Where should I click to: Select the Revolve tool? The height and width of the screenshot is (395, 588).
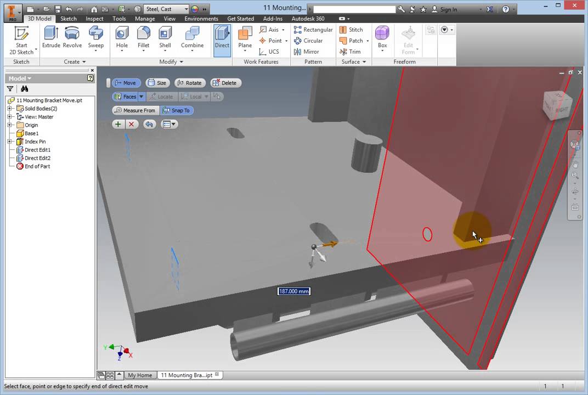[72, 37]
